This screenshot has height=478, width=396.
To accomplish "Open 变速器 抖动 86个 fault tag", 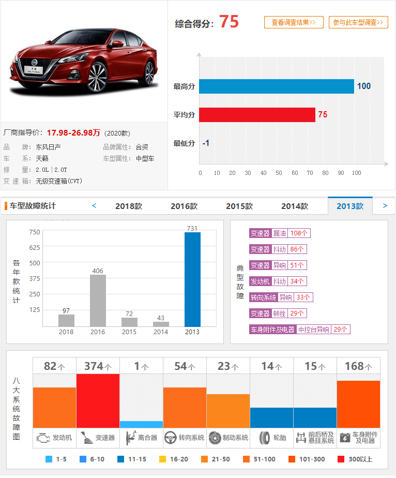I will (x=278, y=249).
